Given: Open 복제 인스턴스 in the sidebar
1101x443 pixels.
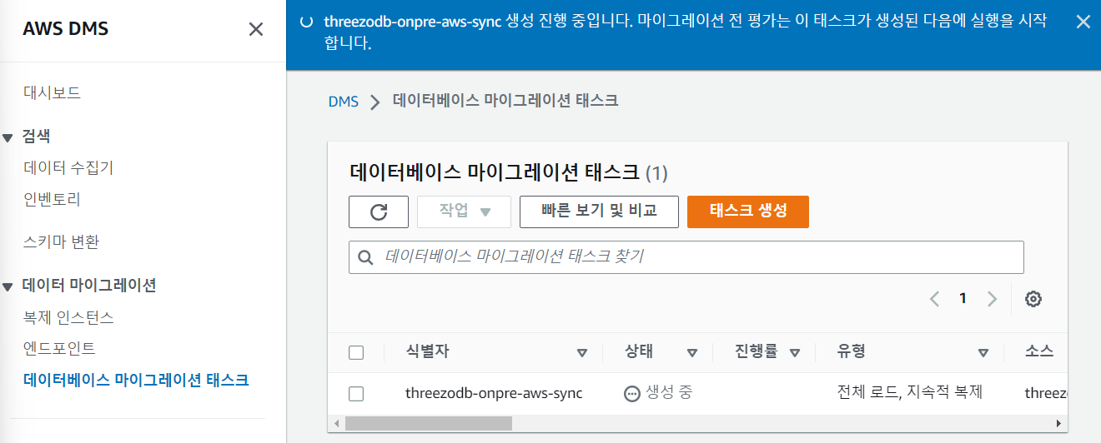Looking at the screenshot, I should point(68,317).
